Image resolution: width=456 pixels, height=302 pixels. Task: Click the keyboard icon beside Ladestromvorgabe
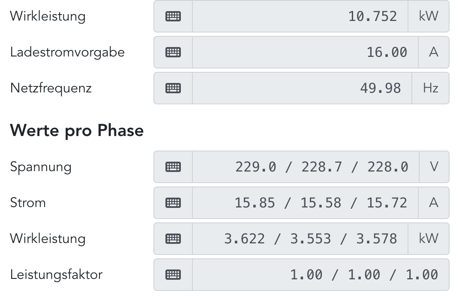(173, 52)
